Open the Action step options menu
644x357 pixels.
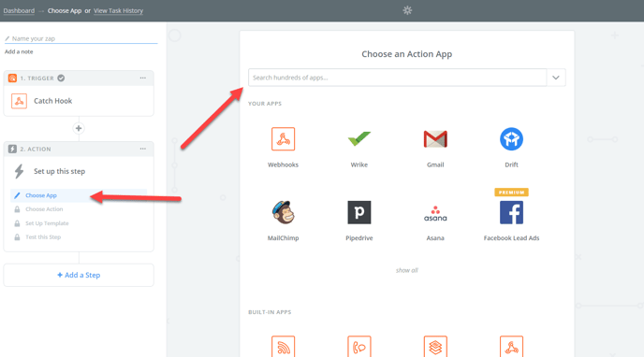(x=143, y=149)
